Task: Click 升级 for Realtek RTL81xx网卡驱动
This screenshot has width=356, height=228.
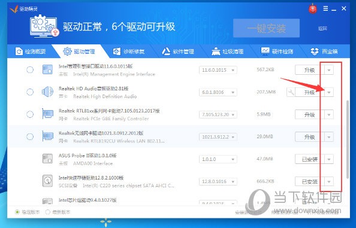Action: pos(310,115)
